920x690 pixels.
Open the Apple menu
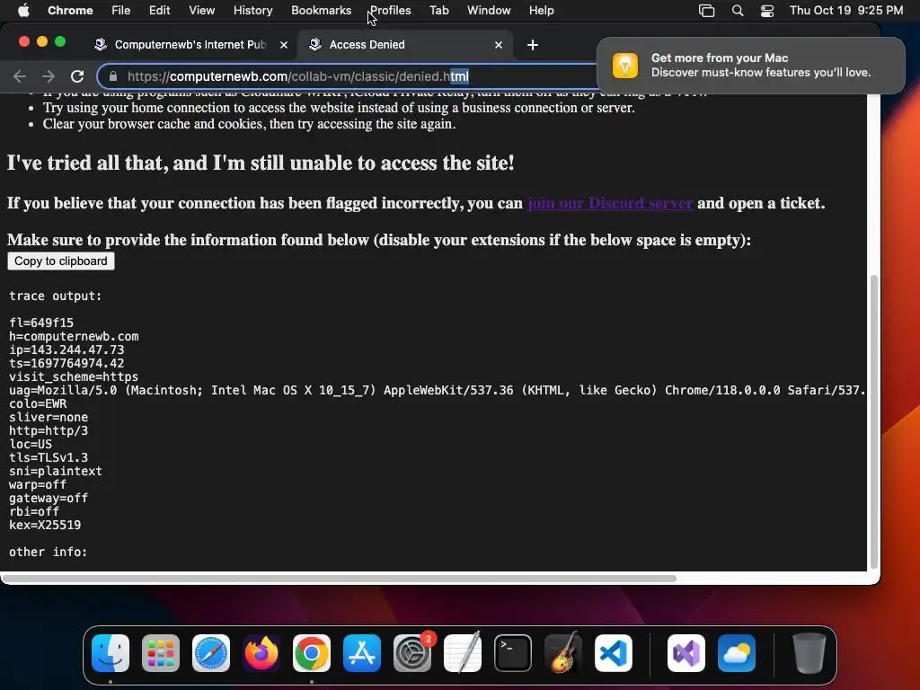click(x=23, y=10)
